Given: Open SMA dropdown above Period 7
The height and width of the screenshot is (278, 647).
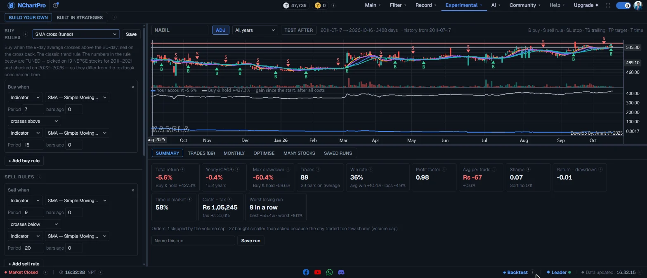Looking at the screenshot, I should (77, 98).
